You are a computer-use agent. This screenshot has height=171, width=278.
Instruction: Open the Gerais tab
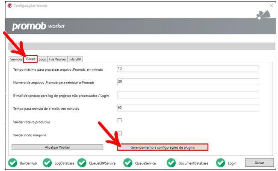tap(30, 59)
